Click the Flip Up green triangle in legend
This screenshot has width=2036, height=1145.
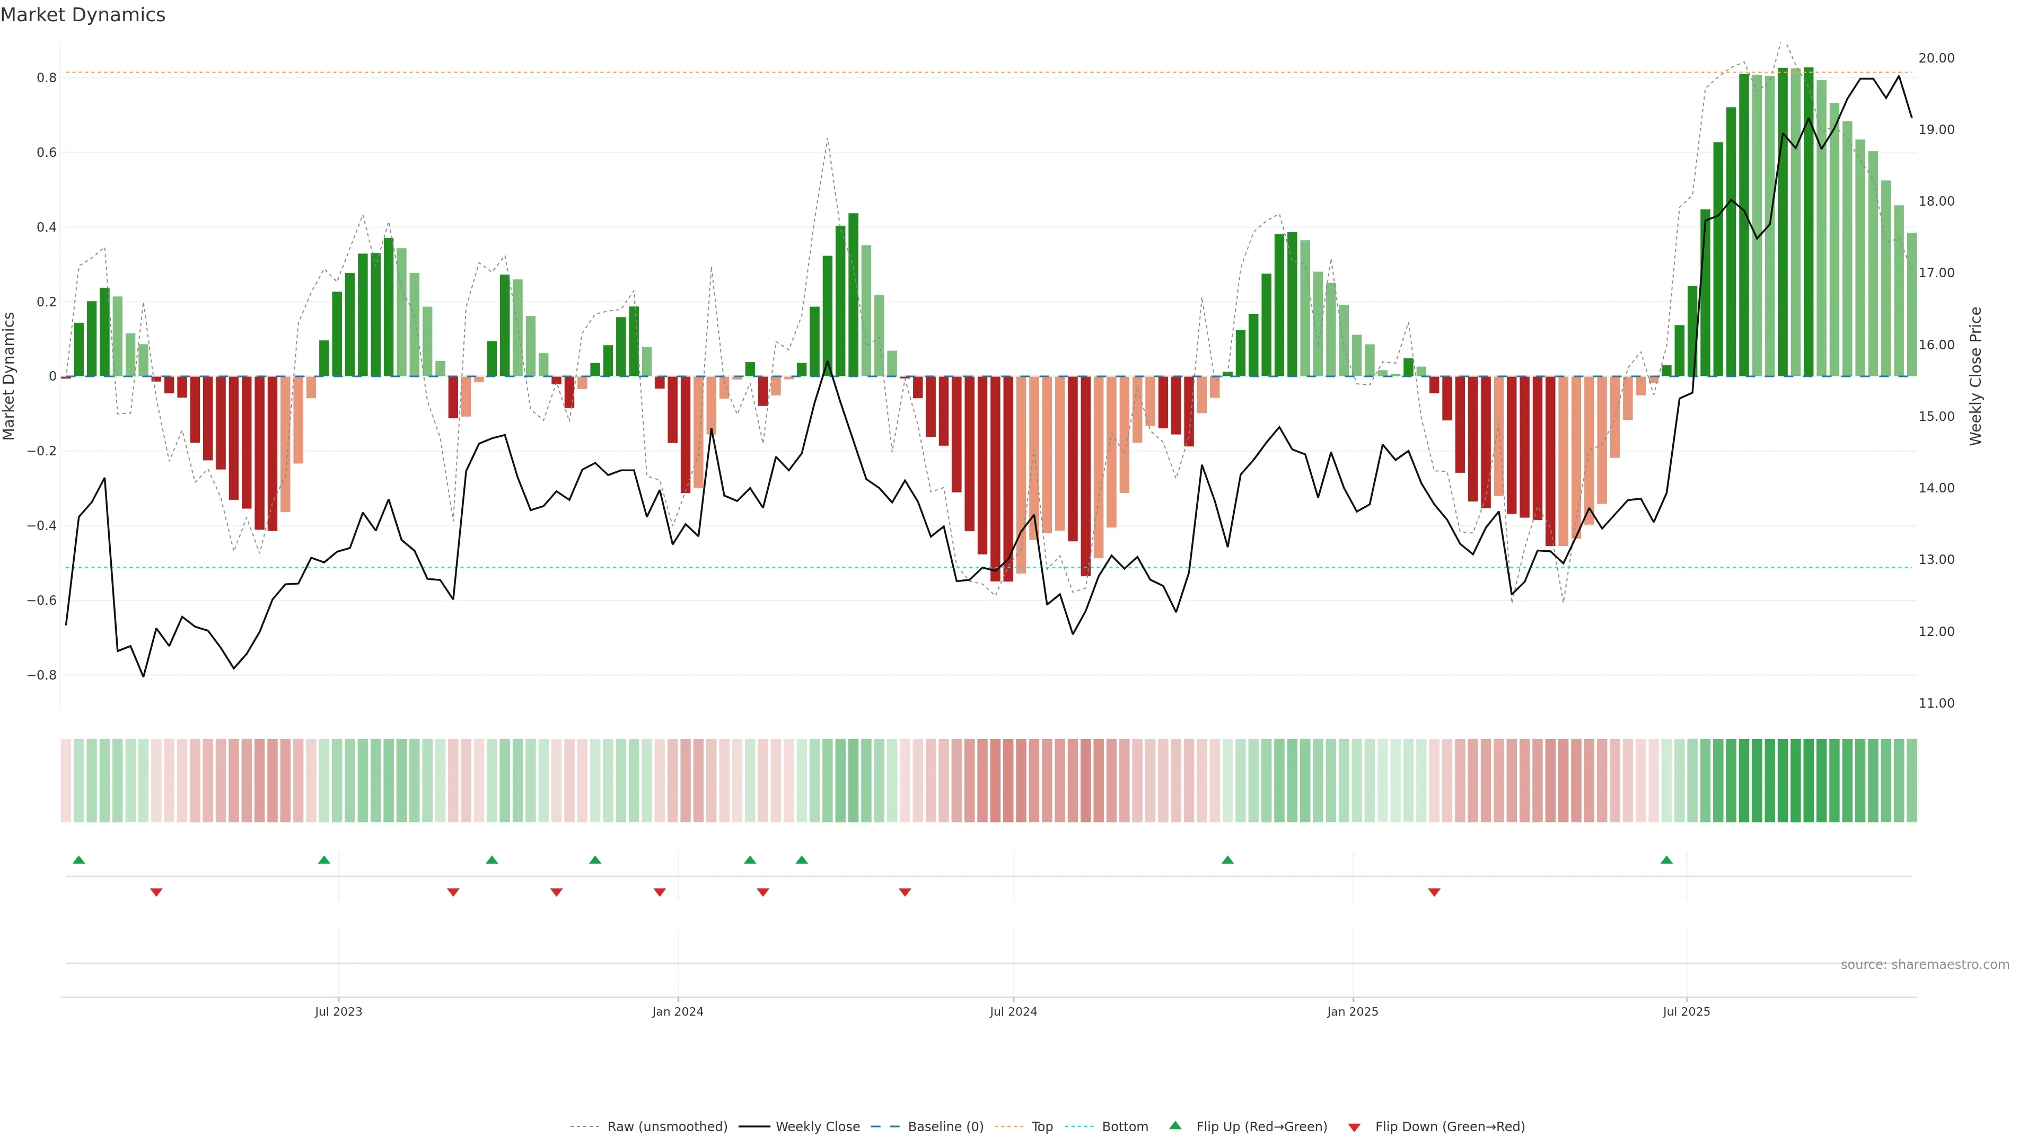point(1174,1125)
